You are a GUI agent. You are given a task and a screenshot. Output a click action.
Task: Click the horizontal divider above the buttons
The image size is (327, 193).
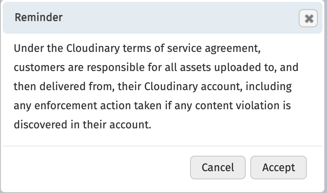pyautogui.click(x=163, y=146)
